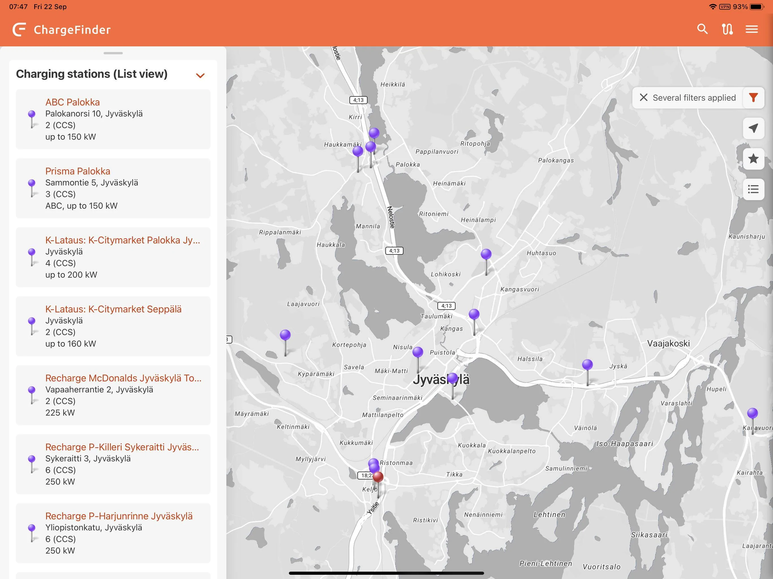Tap the Wi-Fi status icon
The height and width of the screenshot is (579, 773).
[712, 7]
